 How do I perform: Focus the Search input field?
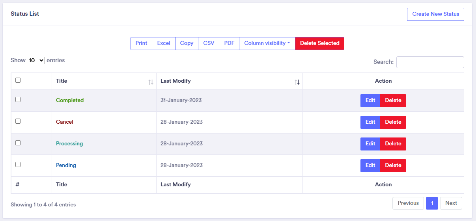430,62
